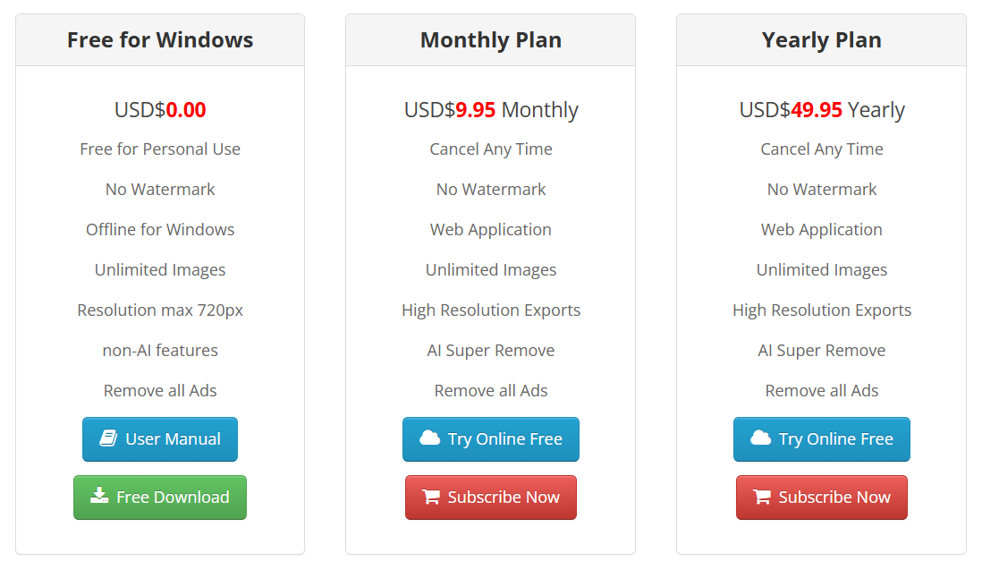Screen dimensions: 982x578
Task: Start the Free Download for Windows
Action: 160,497
